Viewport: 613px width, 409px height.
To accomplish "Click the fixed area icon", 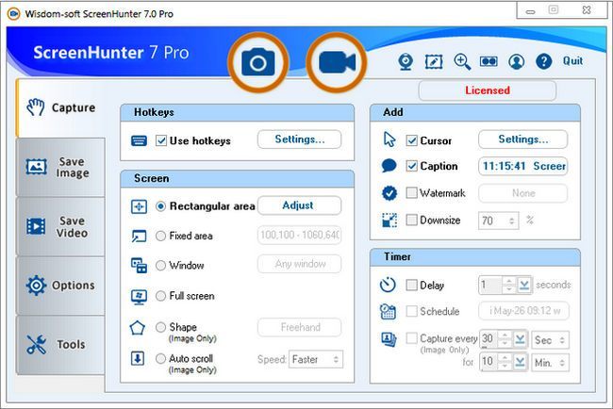I will click(x=139, y=236).
